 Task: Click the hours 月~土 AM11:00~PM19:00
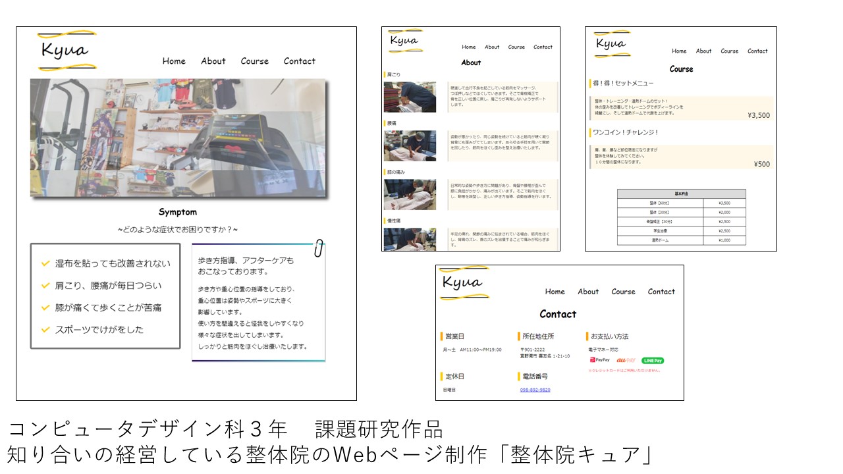coord(472,350)
